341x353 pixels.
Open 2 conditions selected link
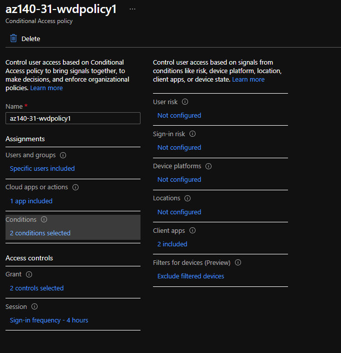tap(40, 233)
